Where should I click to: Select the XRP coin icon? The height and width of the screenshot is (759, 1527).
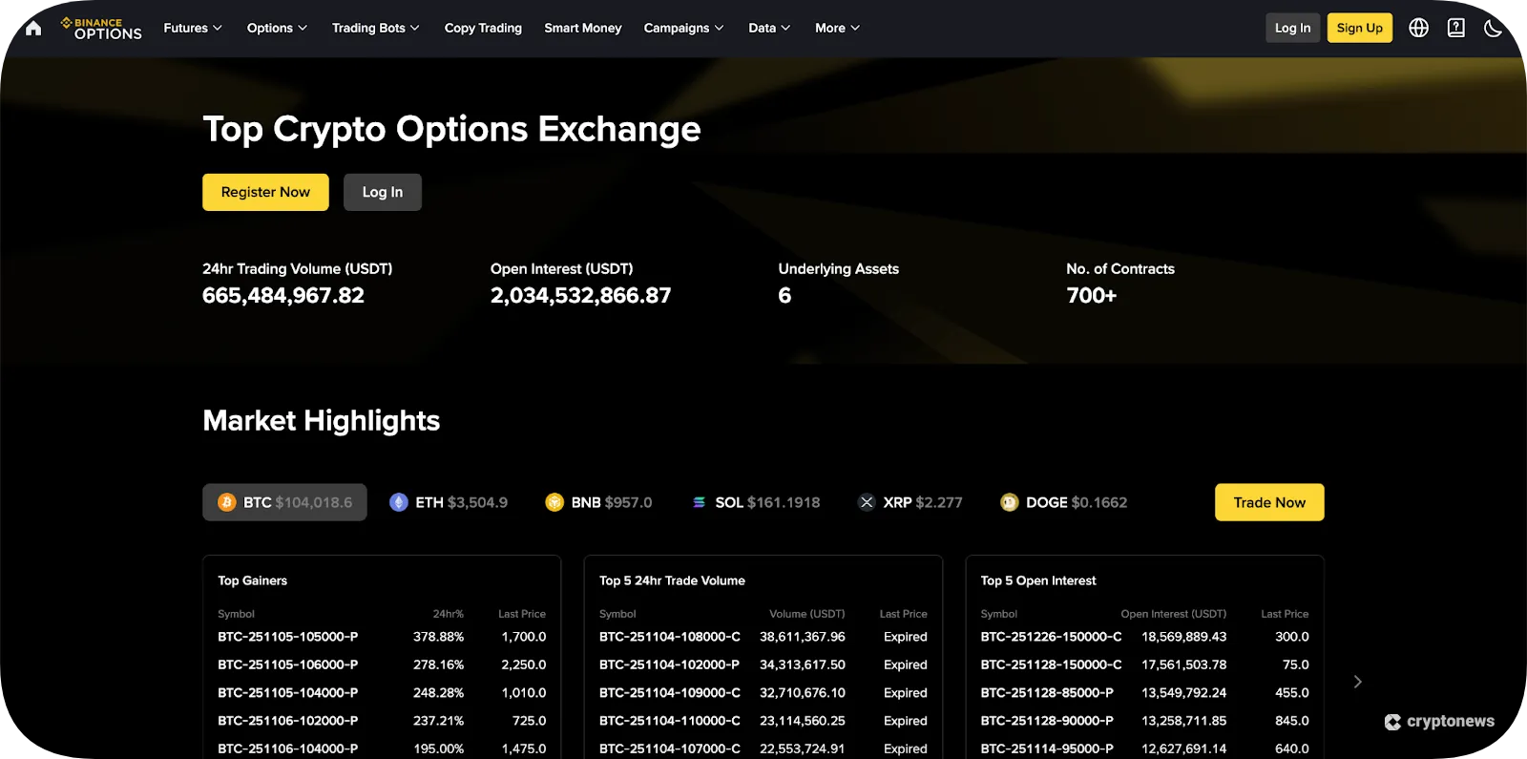tap(867, 502)
